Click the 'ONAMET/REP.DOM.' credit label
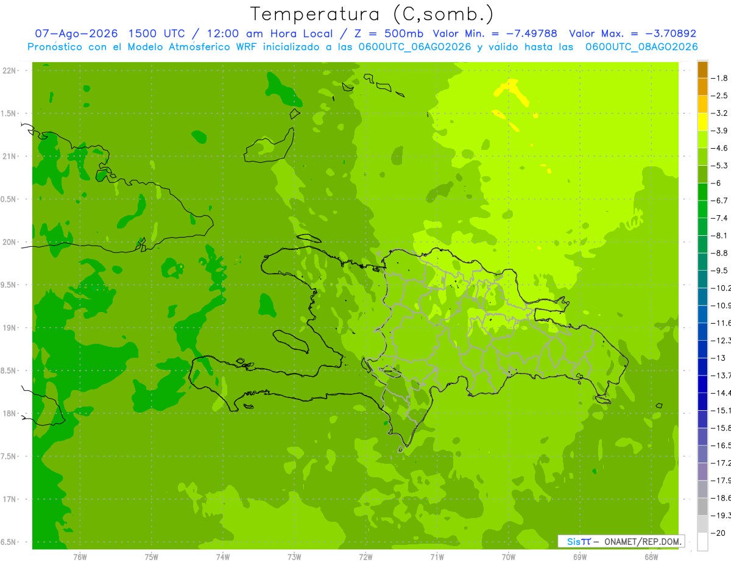 (x=642, y=541)
